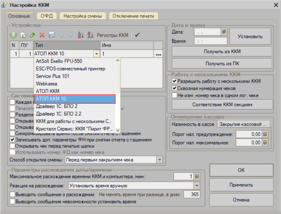The height and width of the screenshot is (214, 281).
Task: Switch to the Настройка смены tab
Action: pos(83,16)
